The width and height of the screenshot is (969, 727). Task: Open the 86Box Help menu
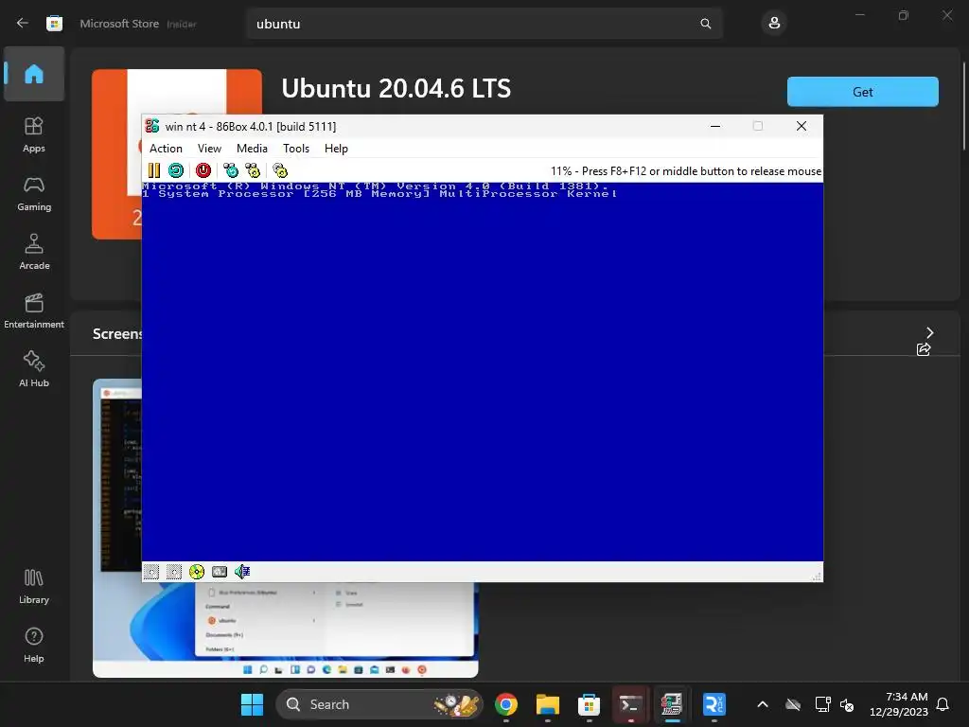[336, 149]
